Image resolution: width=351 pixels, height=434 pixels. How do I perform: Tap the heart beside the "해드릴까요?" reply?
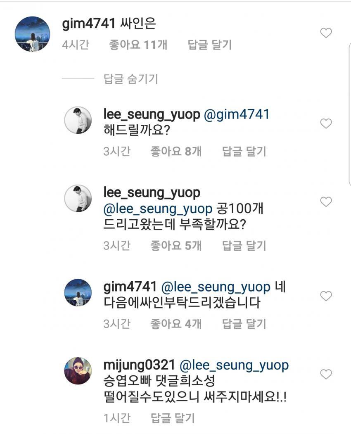tap(326, 123)
